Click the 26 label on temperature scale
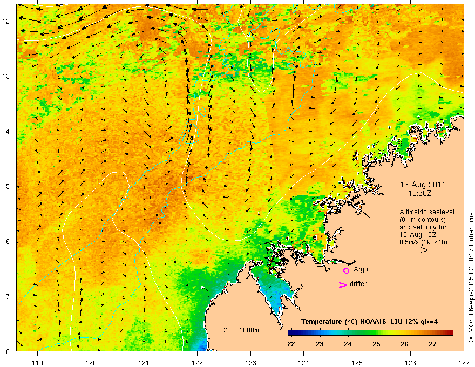The width and height of the screenshot is (475, 367). point(404,344)
